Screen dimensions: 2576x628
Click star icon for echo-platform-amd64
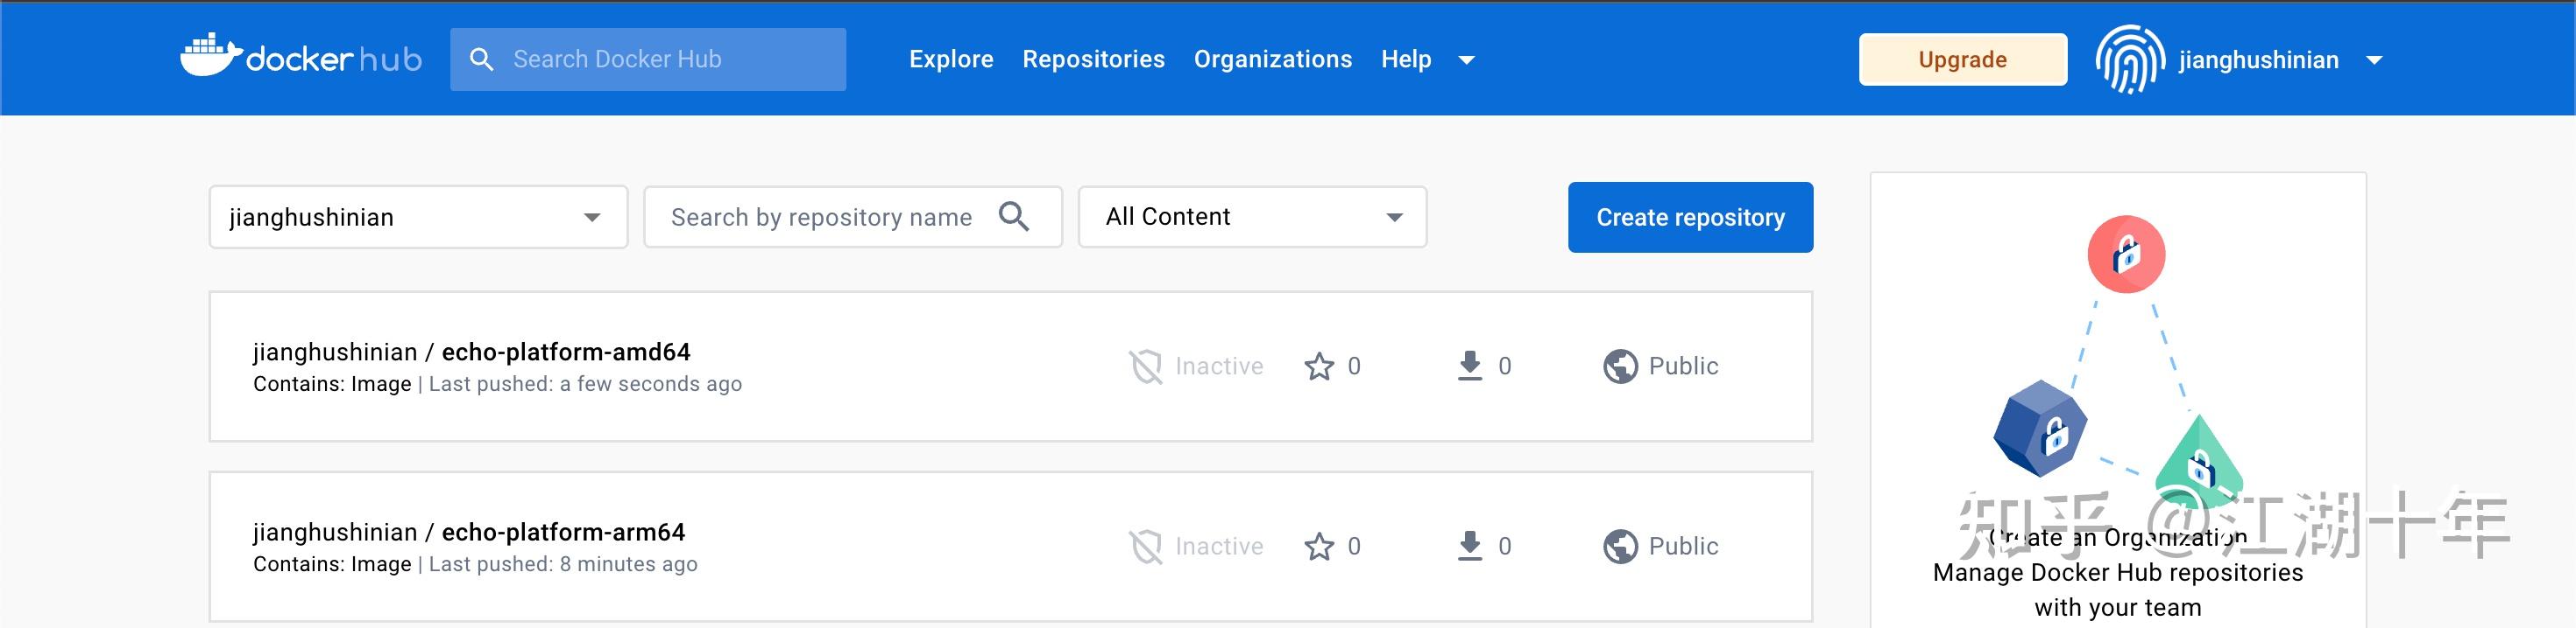point(1319,366)
